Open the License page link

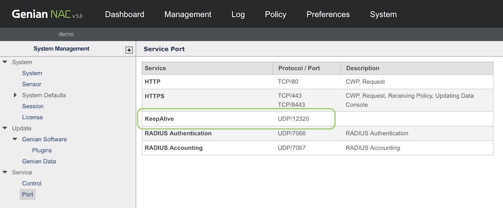(x=32, y=117)
